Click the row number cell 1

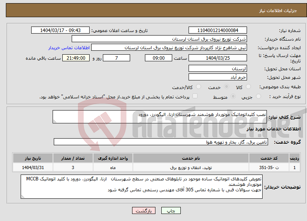point(295,168)
